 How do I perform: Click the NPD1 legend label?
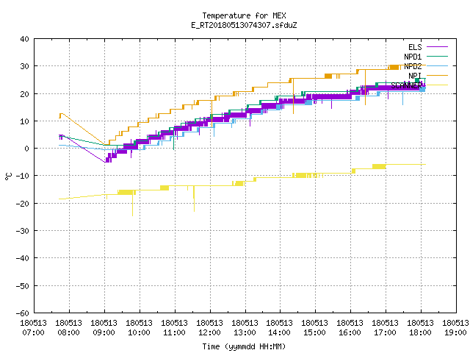click(413, 57)
